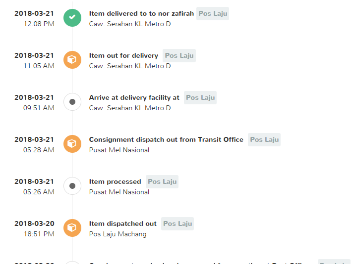This screenshot has width=353, height=264.
Task: Click 'Consignment dispatch out from Transit Office' text
Action: (166, 139)
